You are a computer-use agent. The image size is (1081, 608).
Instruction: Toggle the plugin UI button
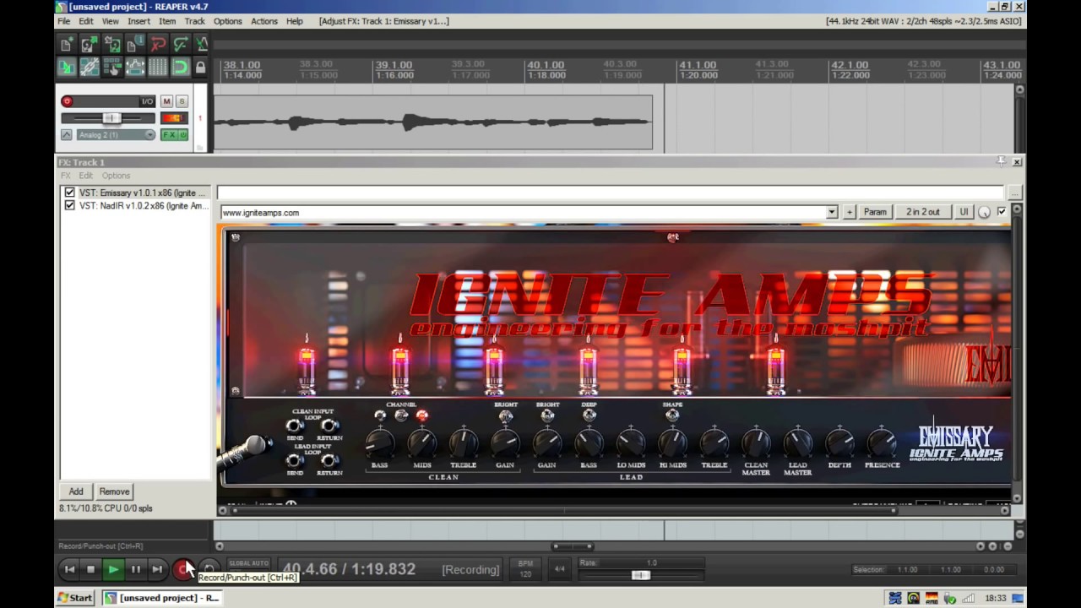click(x=964, y=212)
